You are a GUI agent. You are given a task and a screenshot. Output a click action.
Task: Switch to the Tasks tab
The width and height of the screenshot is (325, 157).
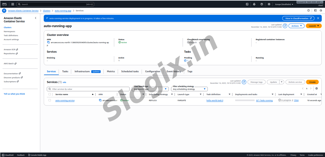click(65, 72)
